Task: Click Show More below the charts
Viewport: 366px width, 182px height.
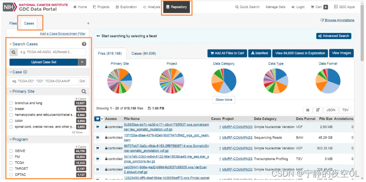Action: point(224,100)
